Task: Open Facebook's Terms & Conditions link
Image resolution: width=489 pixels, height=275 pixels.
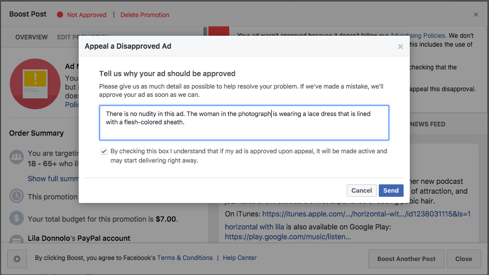Action: (185, 258)
